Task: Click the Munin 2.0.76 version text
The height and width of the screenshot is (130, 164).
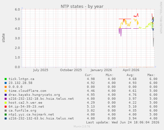Action: (82, 126)
